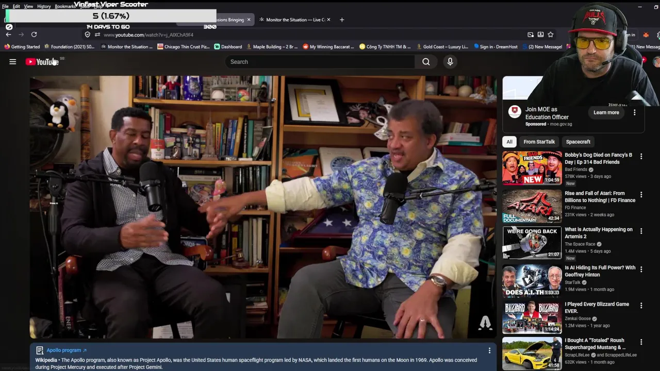Open 'Getting Started' bookmark

click(22, 46)
